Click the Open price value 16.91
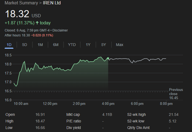Viewport: 192px width, 132px height. pos(40,114)
